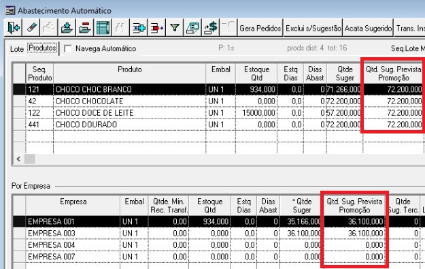Click the 'prods dist: 4 tot: 16' status text
This screenshot has height=269, width=425.
click(317, 48)
